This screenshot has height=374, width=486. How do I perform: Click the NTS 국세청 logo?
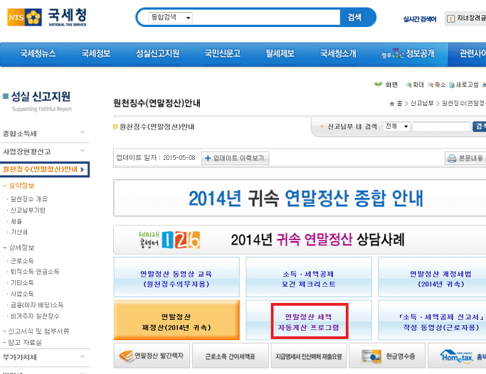click(x=47, y=17)
